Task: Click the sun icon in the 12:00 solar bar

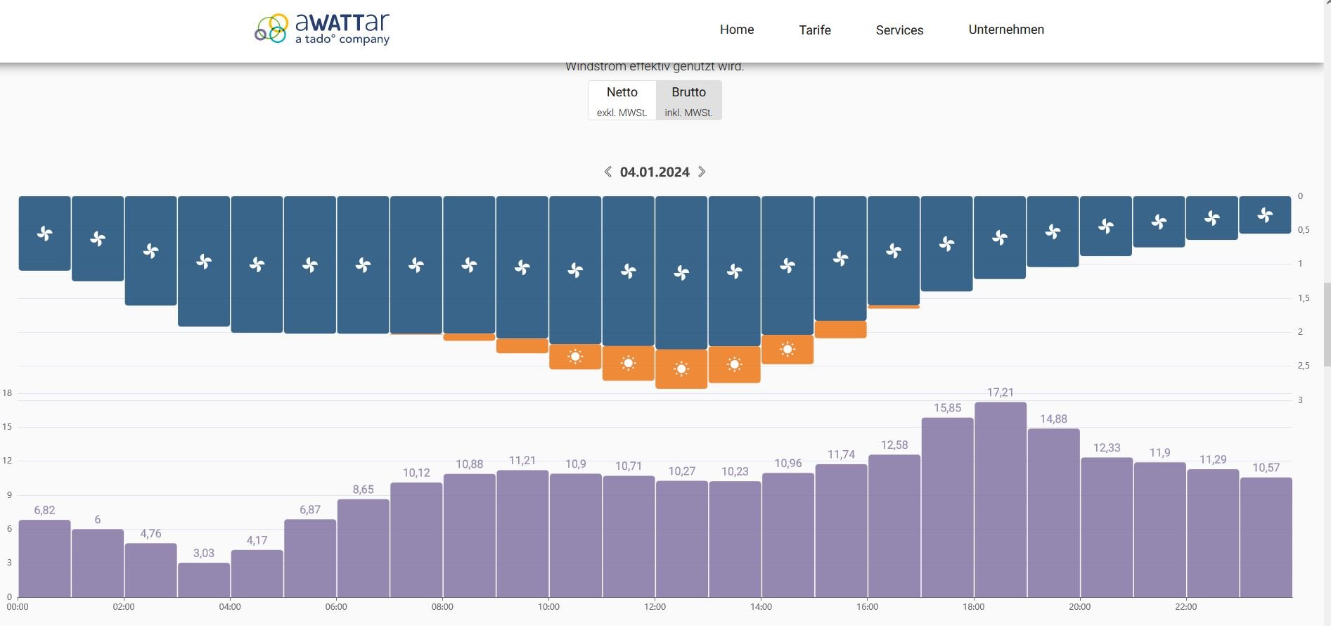Action: (x=681, y=369)
